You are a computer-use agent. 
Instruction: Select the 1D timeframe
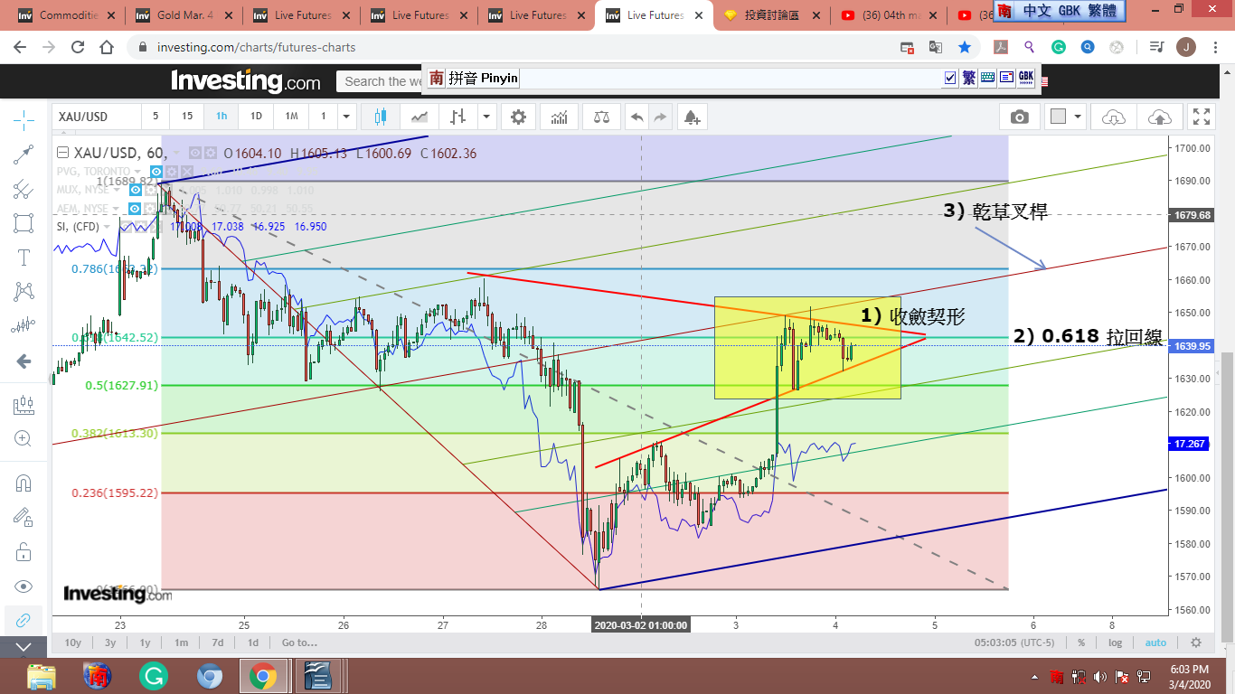[256, 117]
